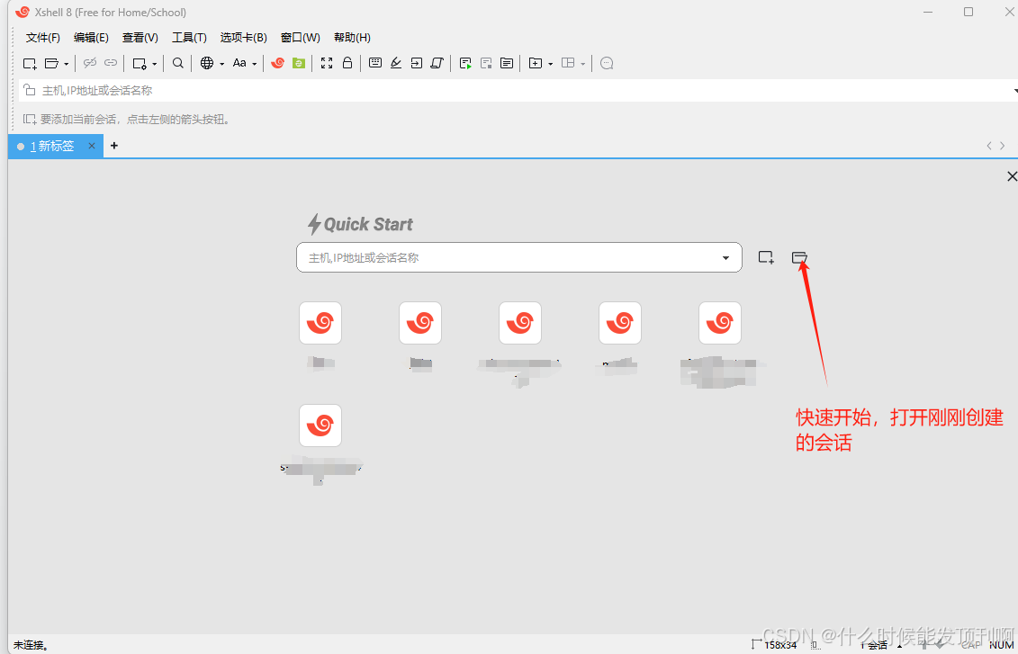Click the text lines log toolbar icon
Screen dimensions: 1018x654
coord(507,64)
